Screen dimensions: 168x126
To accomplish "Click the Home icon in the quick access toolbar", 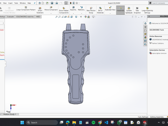I will pos(40,3).
